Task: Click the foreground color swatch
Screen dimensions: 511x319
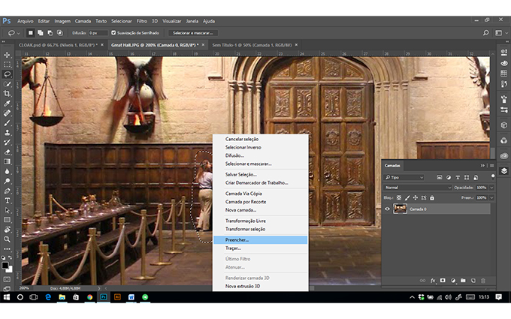Action: pyautogui.click(x=5, y=265)
